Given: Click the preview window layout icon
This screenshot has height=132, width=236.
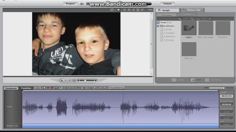Looking at the screenshot, I should pyautogui.click(x=112, y=10).
